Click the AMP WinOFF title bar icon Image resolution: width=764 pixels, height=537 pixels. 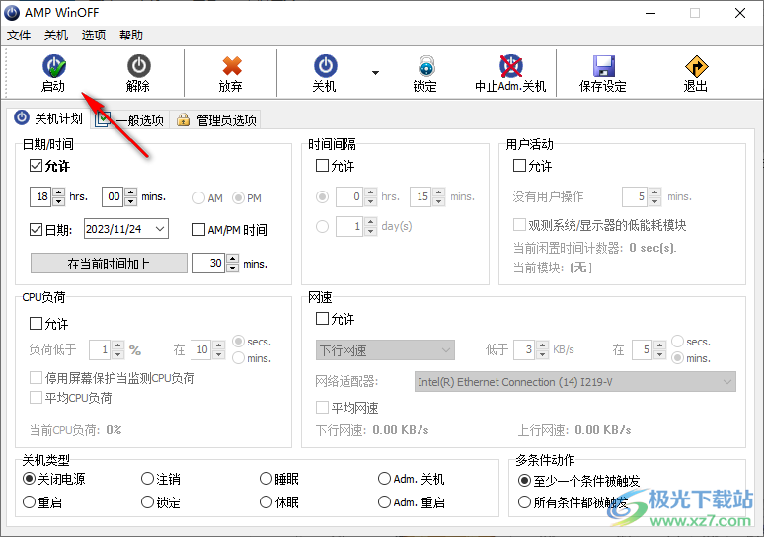[12, 12]
